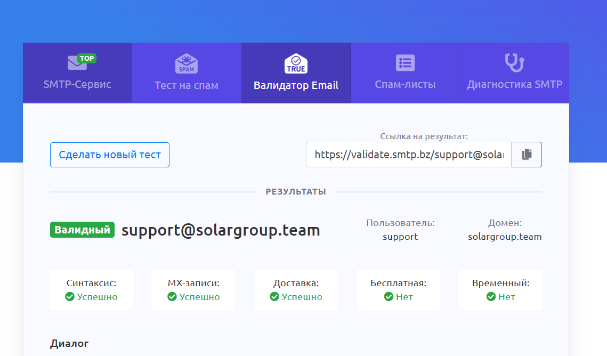The height and width of the screenshot is (356, 607).
Task: Click the spam test envelope icon
Action: tap(187, 63)
